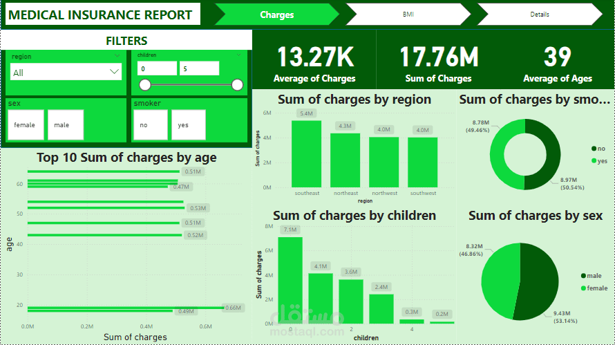
Task: Click the 9.43M (53.14%) label
Action: click(x=565, y=317)
